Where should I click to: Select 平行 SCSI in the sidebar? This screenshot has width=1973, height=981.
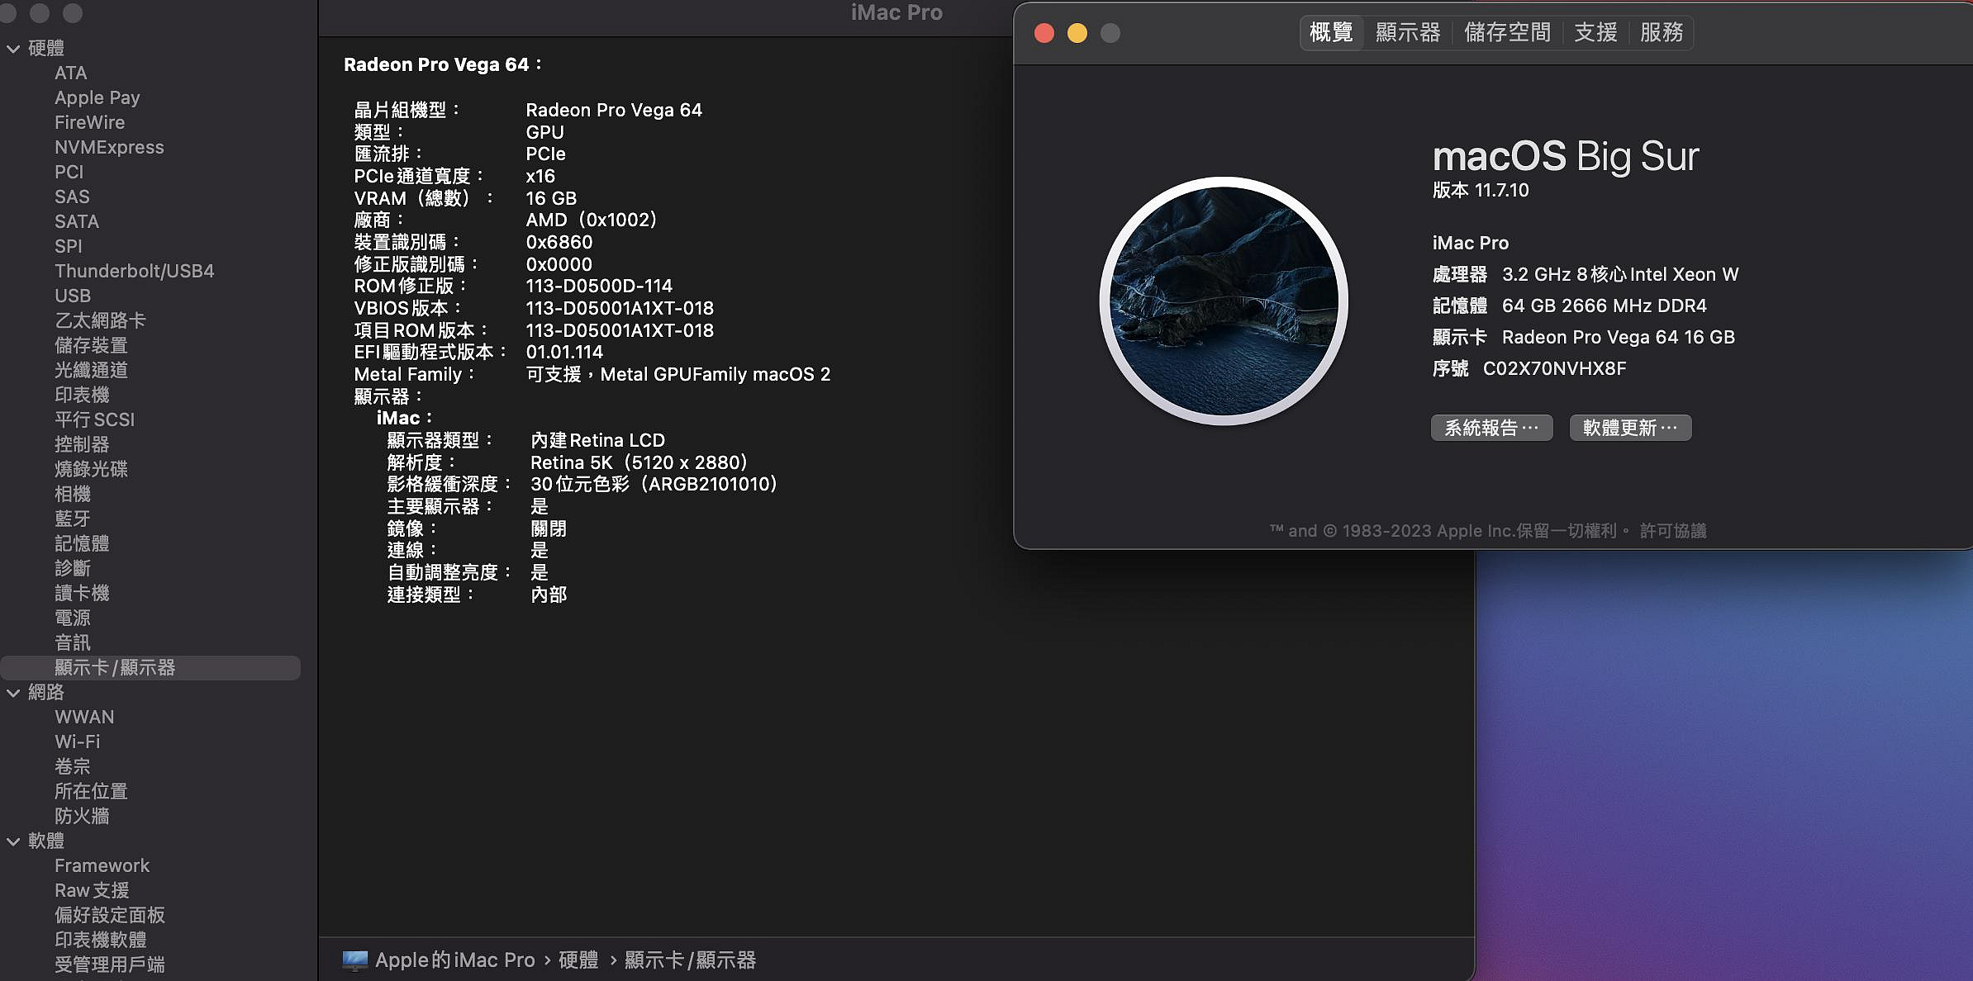click(94, 420)
